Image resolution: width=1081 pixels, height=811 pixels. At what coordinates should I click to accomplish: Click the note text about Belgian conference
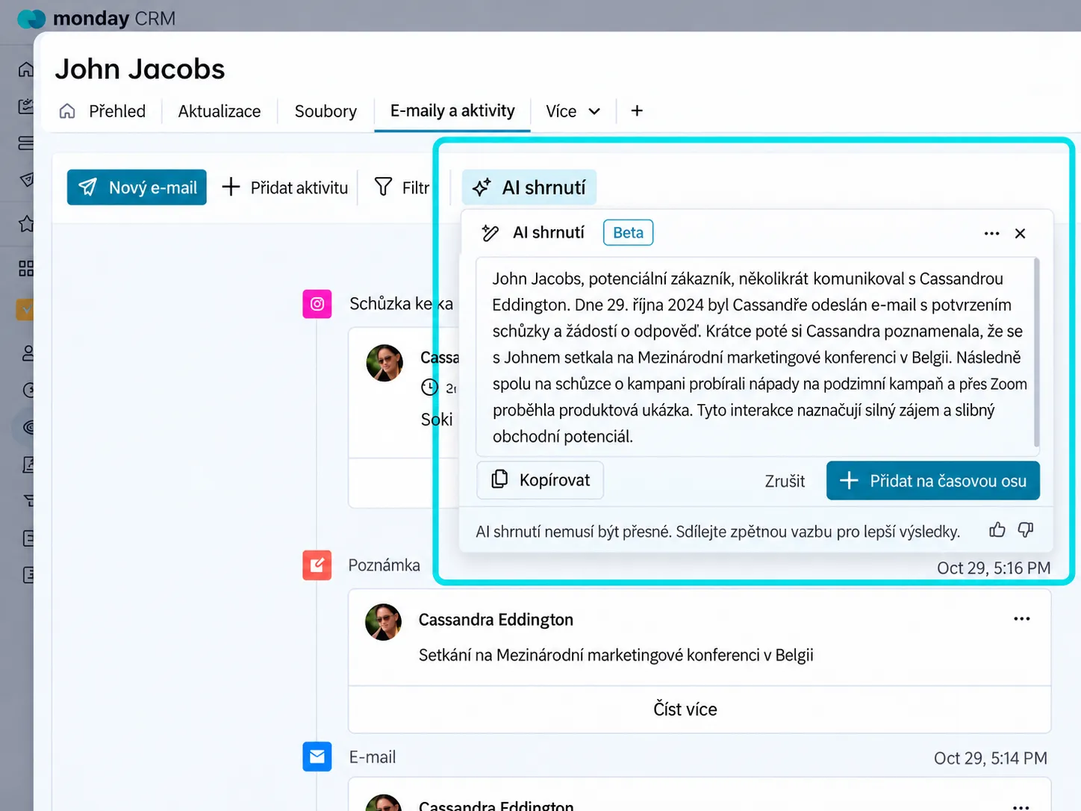tap(616, 655)
